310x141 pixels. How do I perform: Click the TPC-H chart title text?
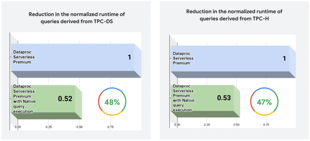(x=234, y=15)
